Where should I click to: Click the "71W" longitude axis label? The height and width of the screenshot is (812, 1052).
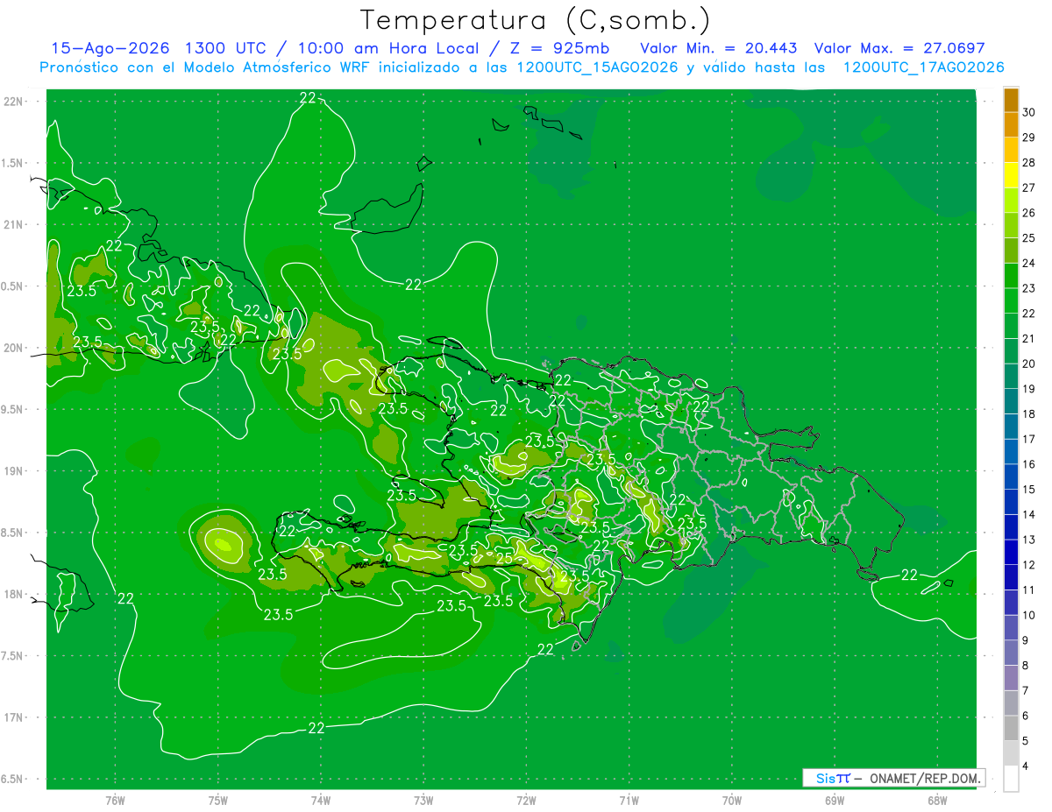[x=629, y=801]
